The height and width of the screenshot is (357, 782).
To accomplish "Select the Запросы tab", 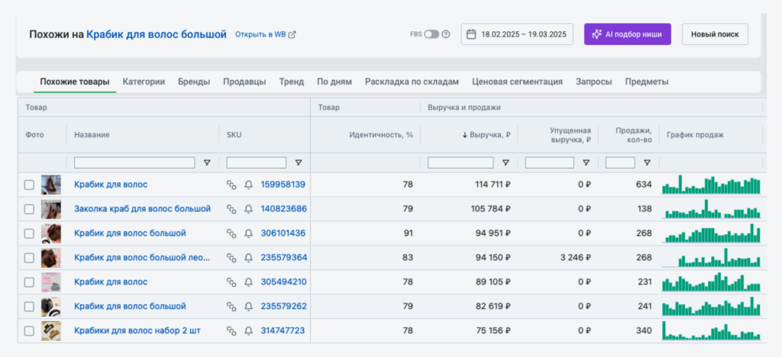I will [594, 82].
